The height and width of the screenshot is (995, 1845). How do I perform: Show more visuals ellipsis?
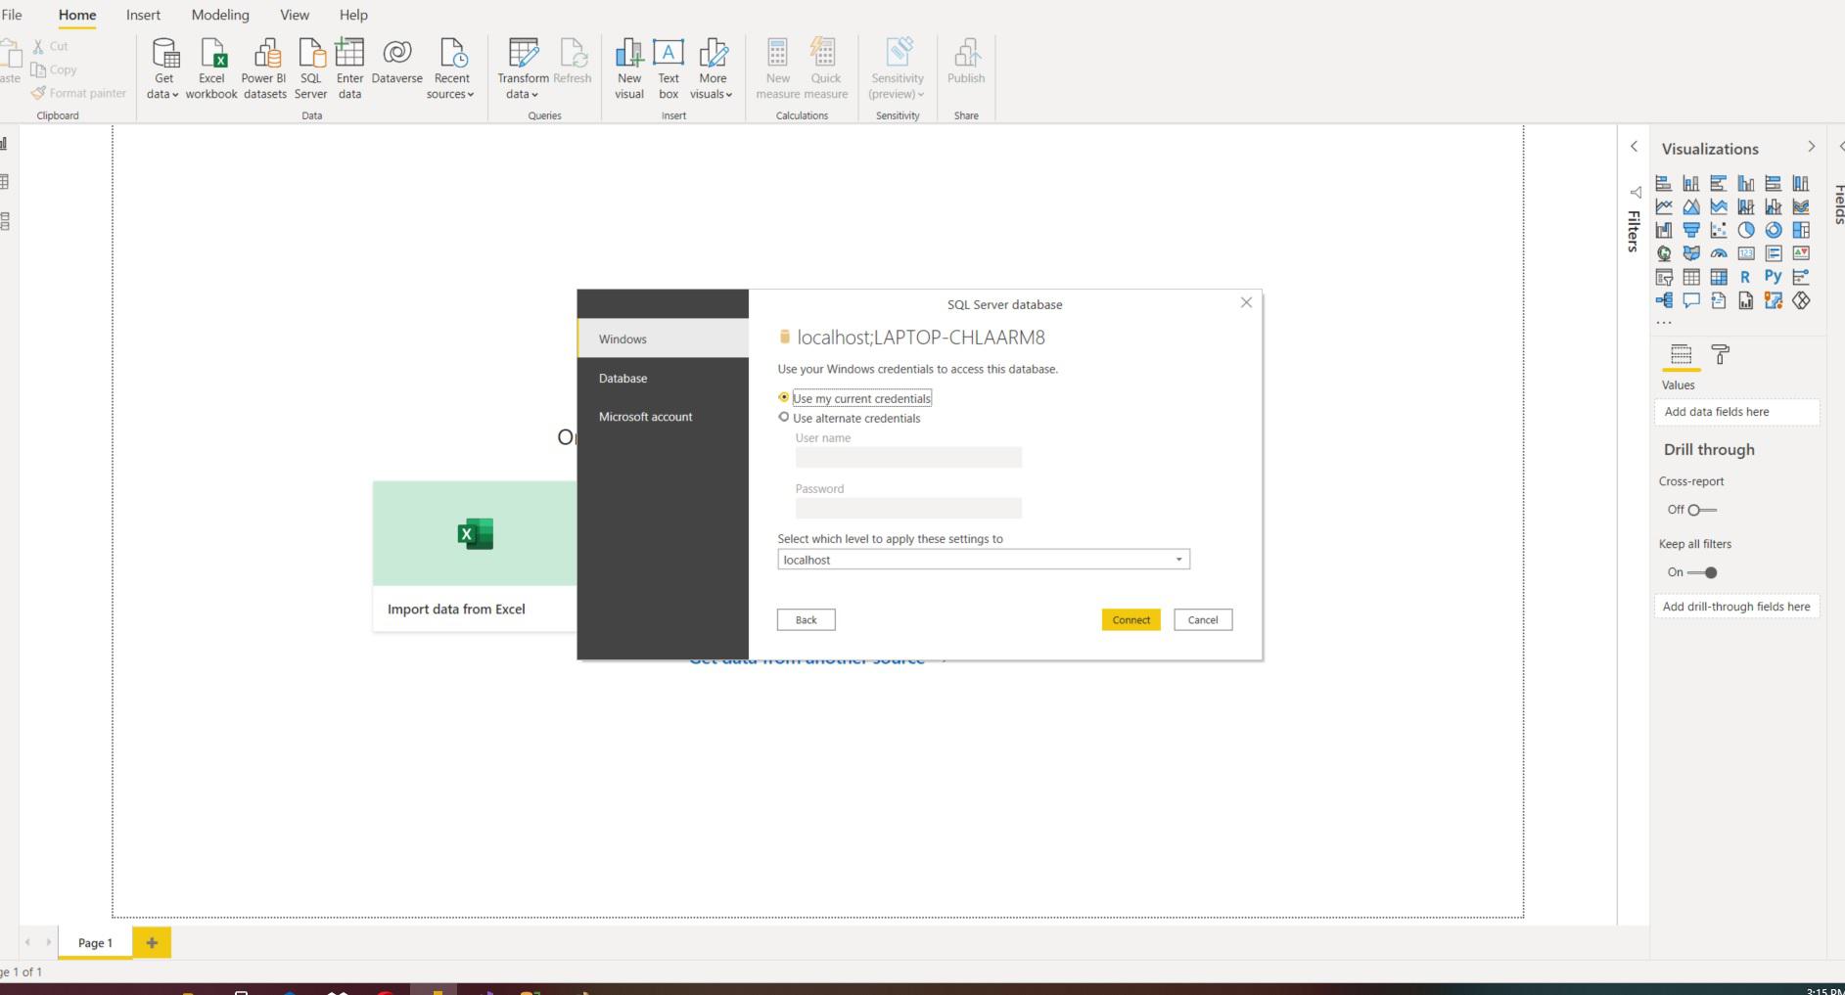click(1664, 322)
